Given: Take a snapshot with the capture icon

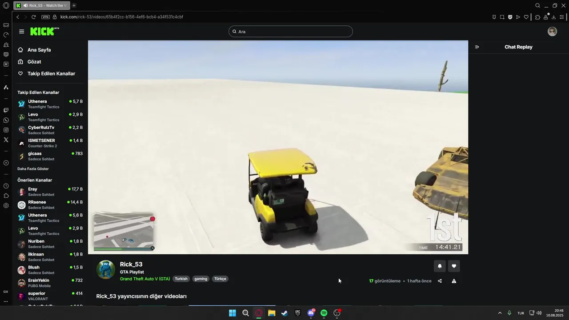Looking at the screenshot, I should [502, 17].
